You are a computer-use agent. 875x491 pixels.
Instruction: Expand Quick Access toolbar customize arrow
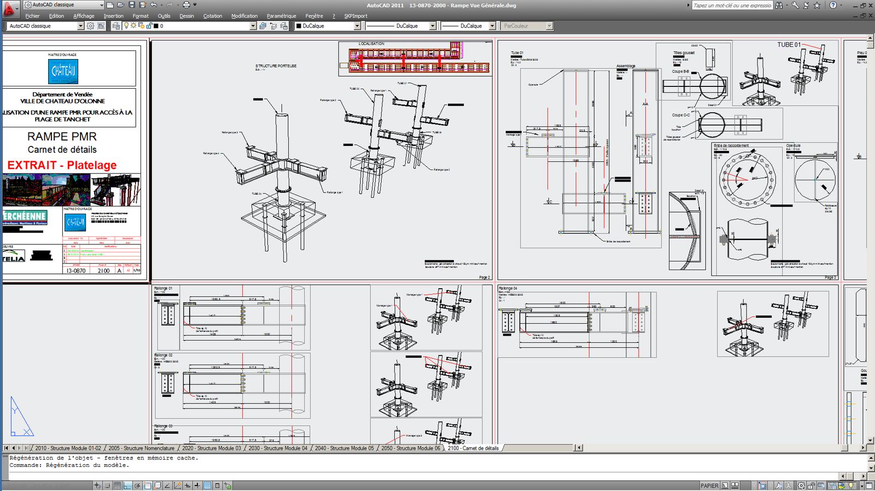195,5
